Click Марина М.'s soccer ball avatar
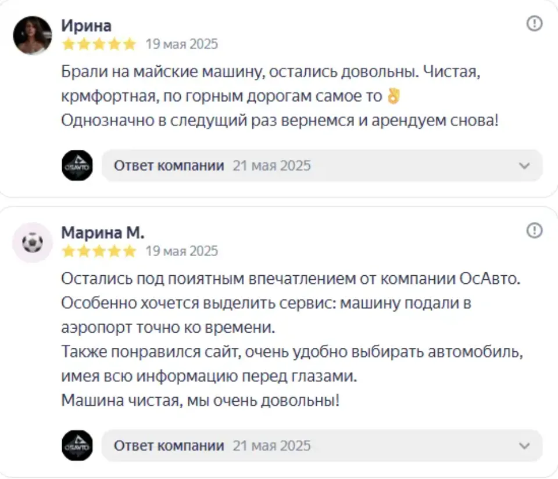This screenshot has width=558, height=479. (x=33, y=243)
